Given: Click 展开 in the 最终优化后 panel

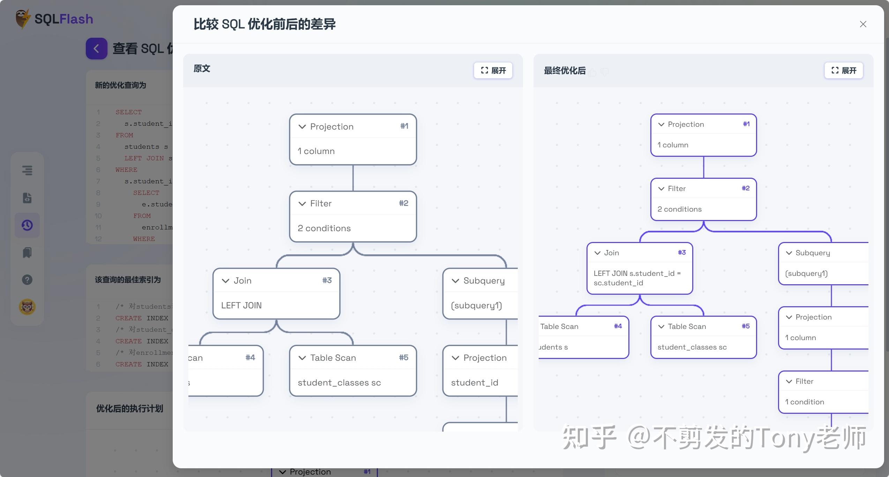Looking at the screenshot, I should (843, 70).
